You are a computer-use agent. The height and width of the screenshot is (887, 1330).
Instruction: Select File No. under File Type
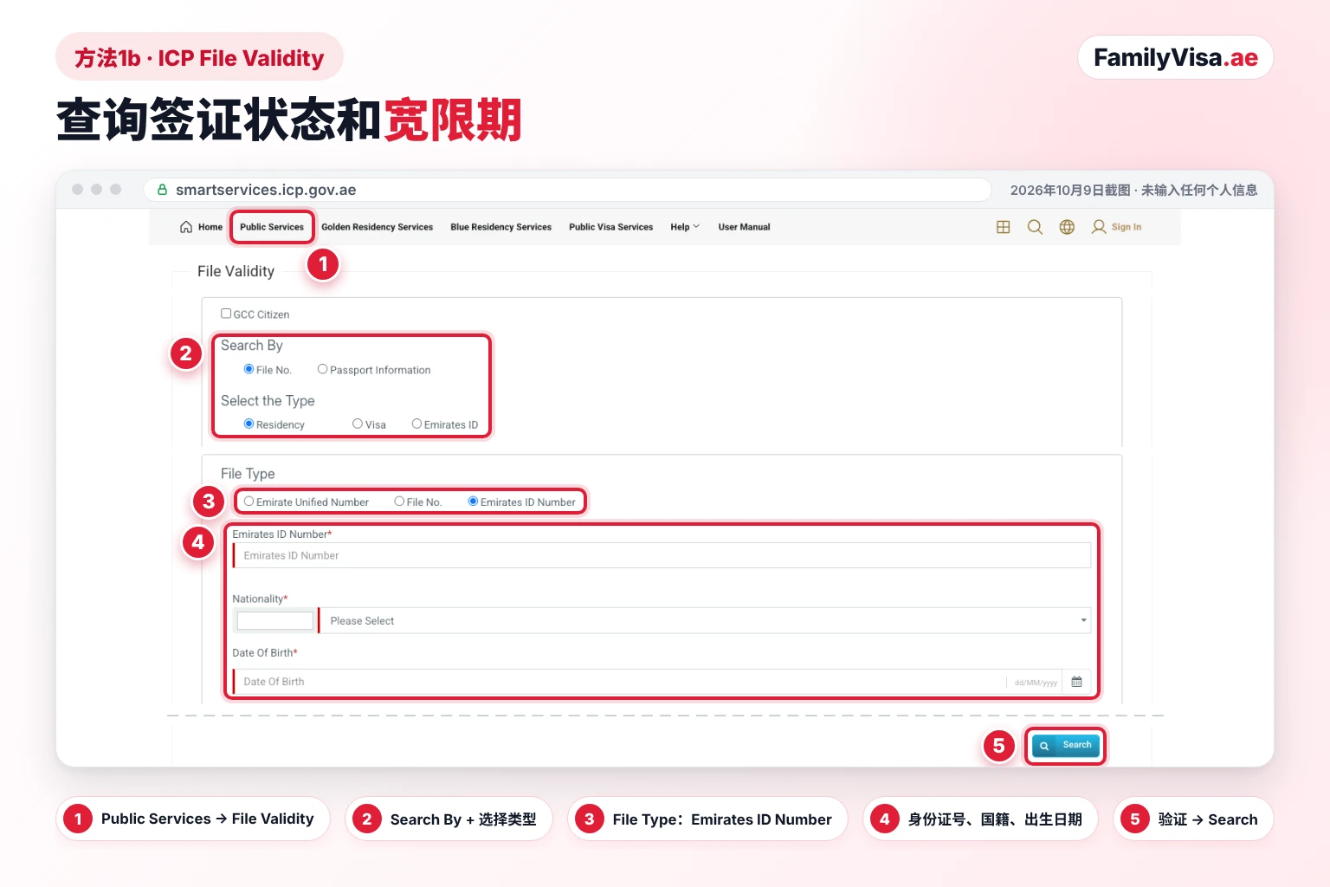[x=399, y=501]
